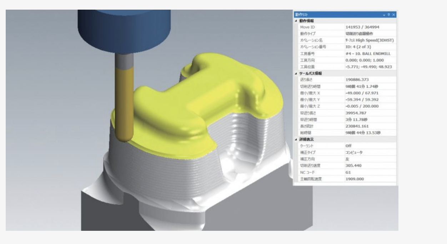Click the Move ID value 141953 / 364994

(x=363, y=27)
